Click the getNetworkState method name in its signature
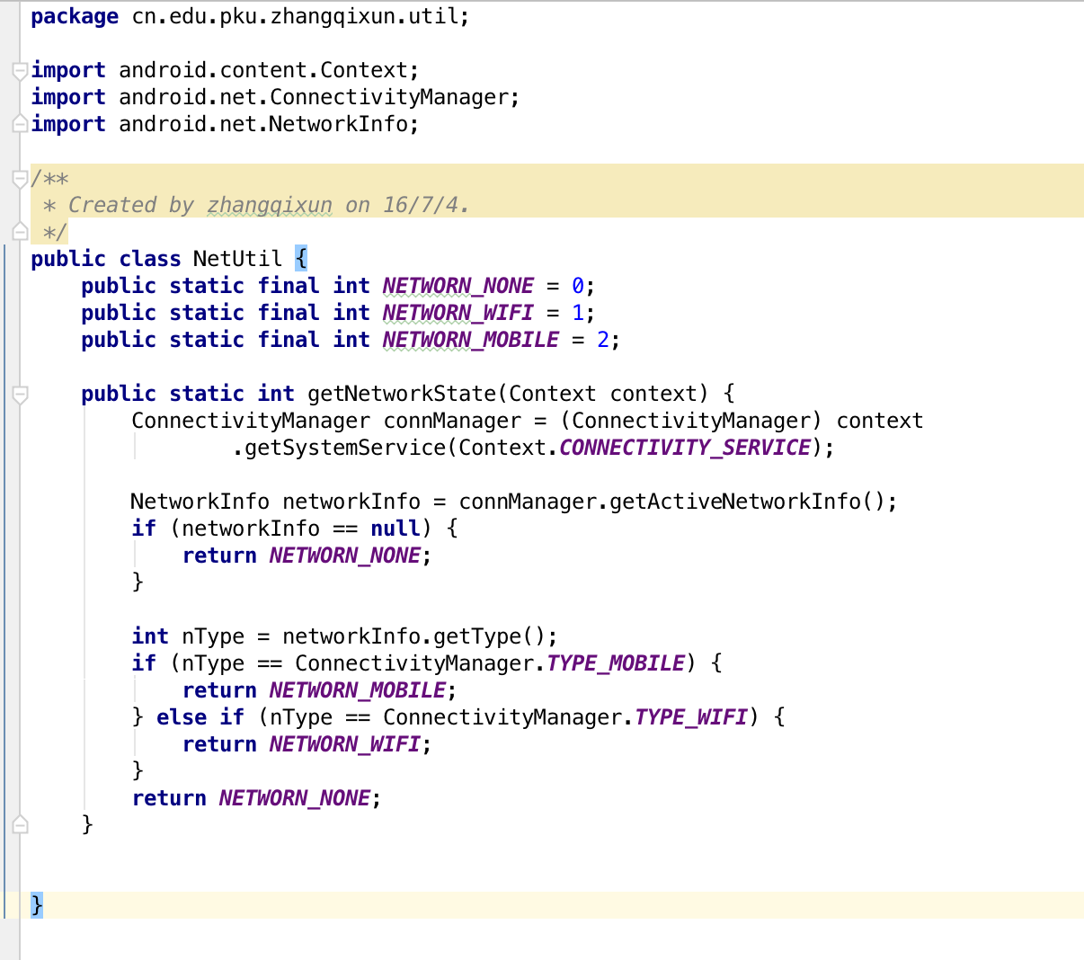 (x=402, y=394)
